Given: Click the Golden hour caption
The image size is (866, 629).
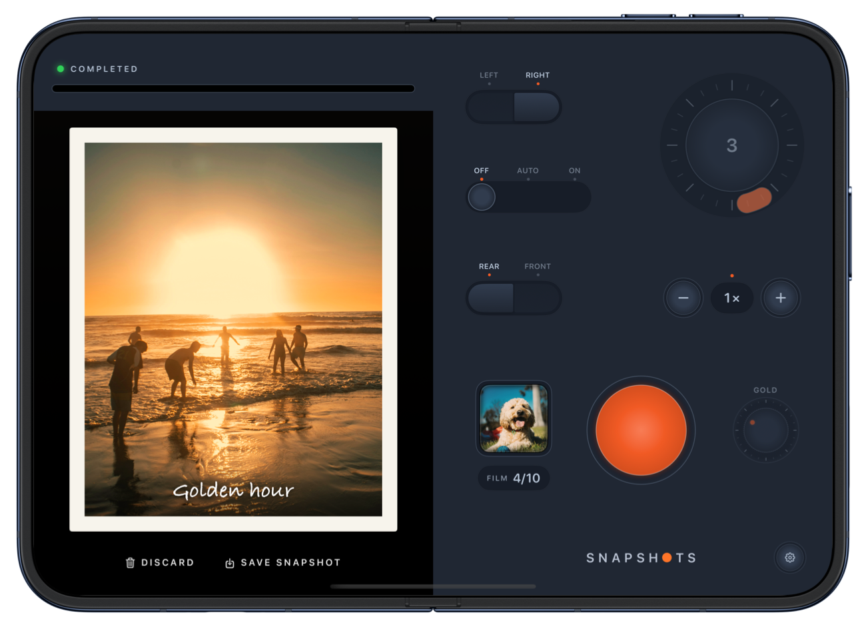Looking at the screenshot, I should coord(233,490).
